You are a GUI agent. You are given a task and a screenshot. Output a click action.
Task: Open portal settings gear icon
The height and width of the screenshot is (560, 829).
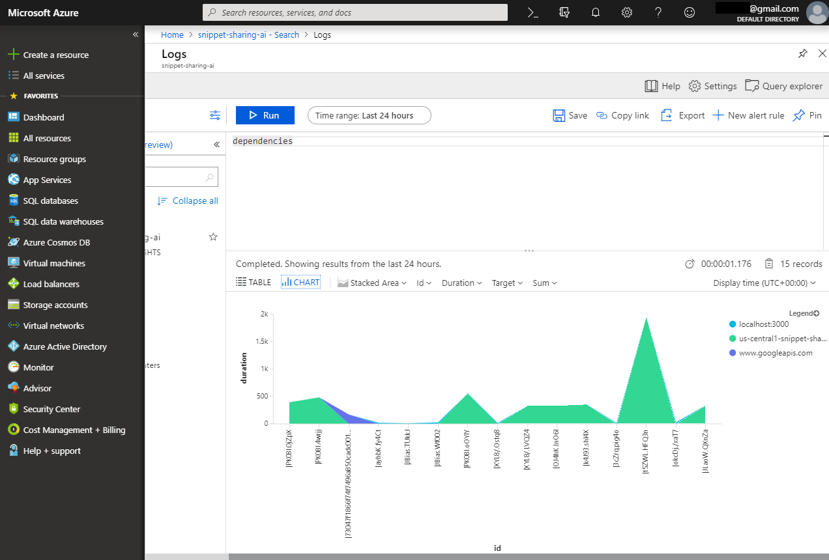coord(627,12)
